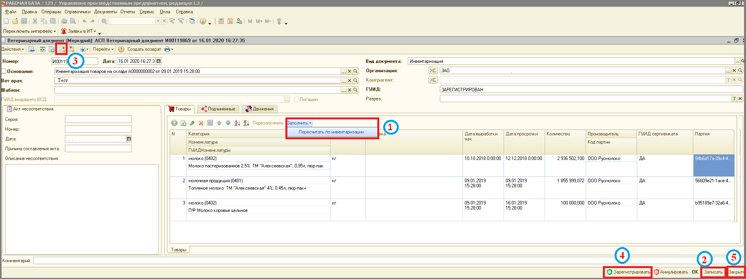Click the Записать button
The width and height of the screenshot is (746, 279).
pyautogui.click(x=713, y=272)
